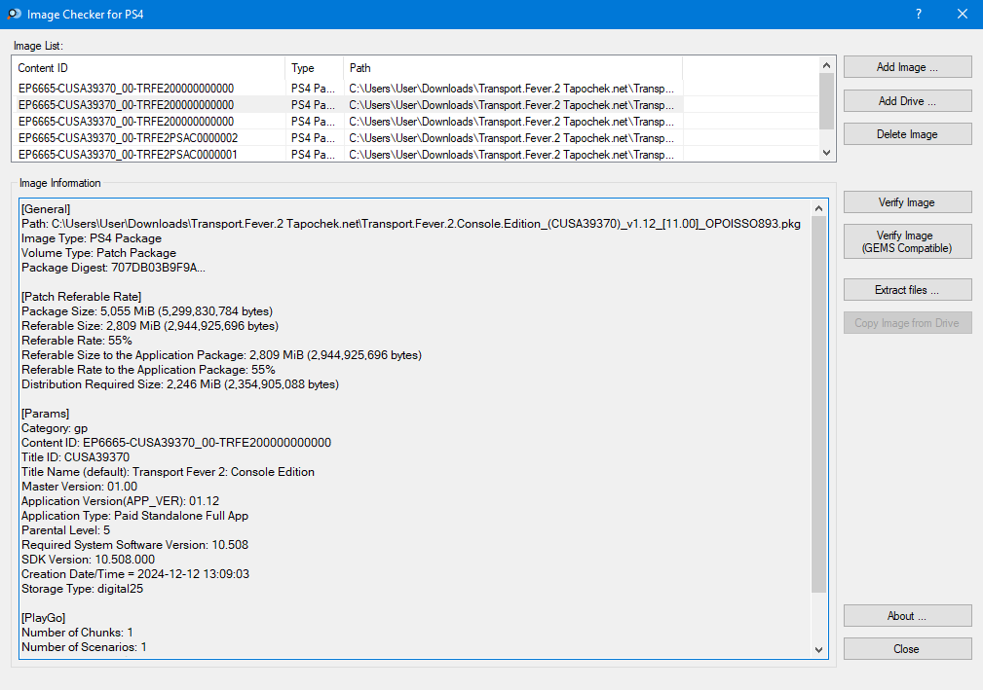Click the Package Size line

[147, 311]
